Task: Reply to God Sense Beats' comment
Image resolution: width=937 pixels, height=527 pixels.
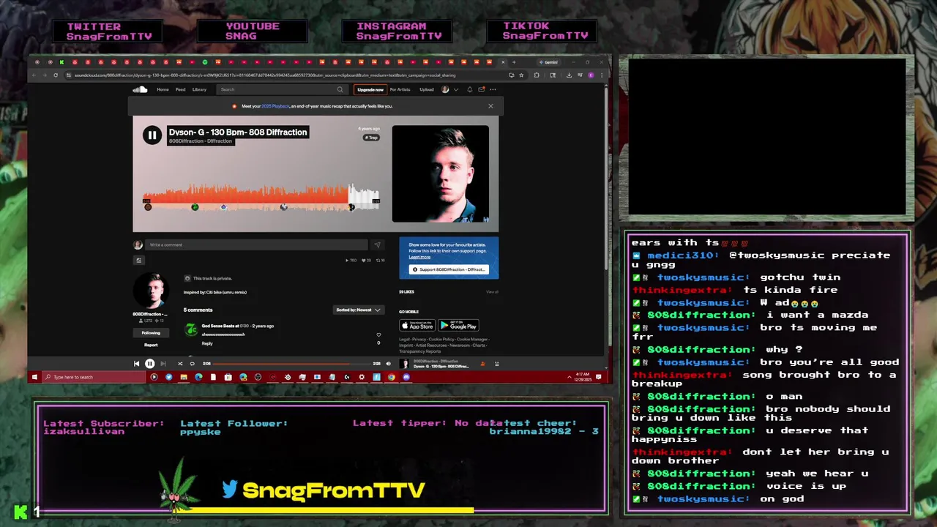Action: tap(207, 343)
